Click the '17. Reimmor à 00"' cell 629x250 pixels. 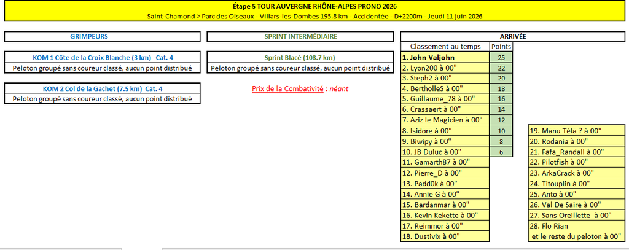445,226
